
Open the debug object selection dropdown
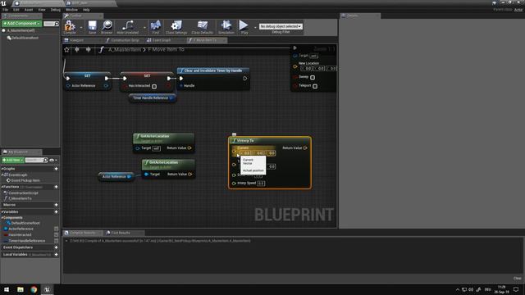281,26
